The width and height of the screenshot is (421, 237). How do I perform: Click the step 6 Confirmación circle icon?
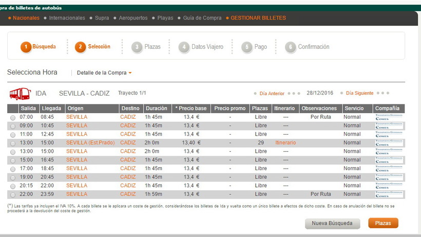pos(291,47)
